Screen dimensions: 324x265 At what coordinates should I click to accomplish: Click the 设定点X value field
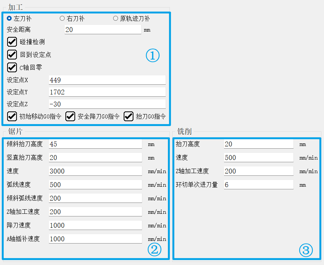(x=107, y=80)
